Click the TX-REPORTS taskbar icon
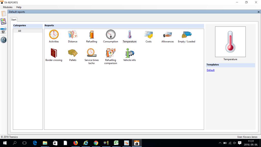 click(137, 143)
